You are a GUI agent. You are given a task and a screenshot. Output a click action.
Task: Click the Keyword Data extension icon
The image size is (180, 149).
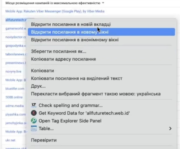(x=34, y=113)
